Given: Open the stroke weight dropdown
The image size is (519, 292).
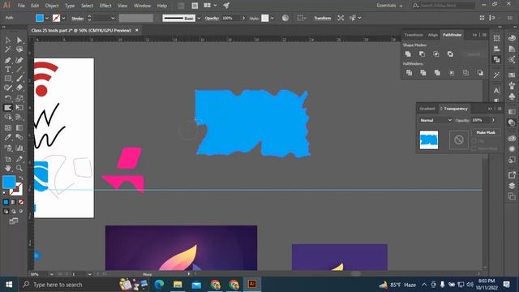Looking at the screenshot, I should [x=113, y=18].
